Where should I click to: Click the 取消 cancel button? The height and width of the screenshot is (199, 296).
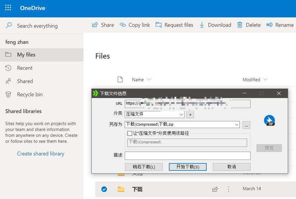(231, 167)
